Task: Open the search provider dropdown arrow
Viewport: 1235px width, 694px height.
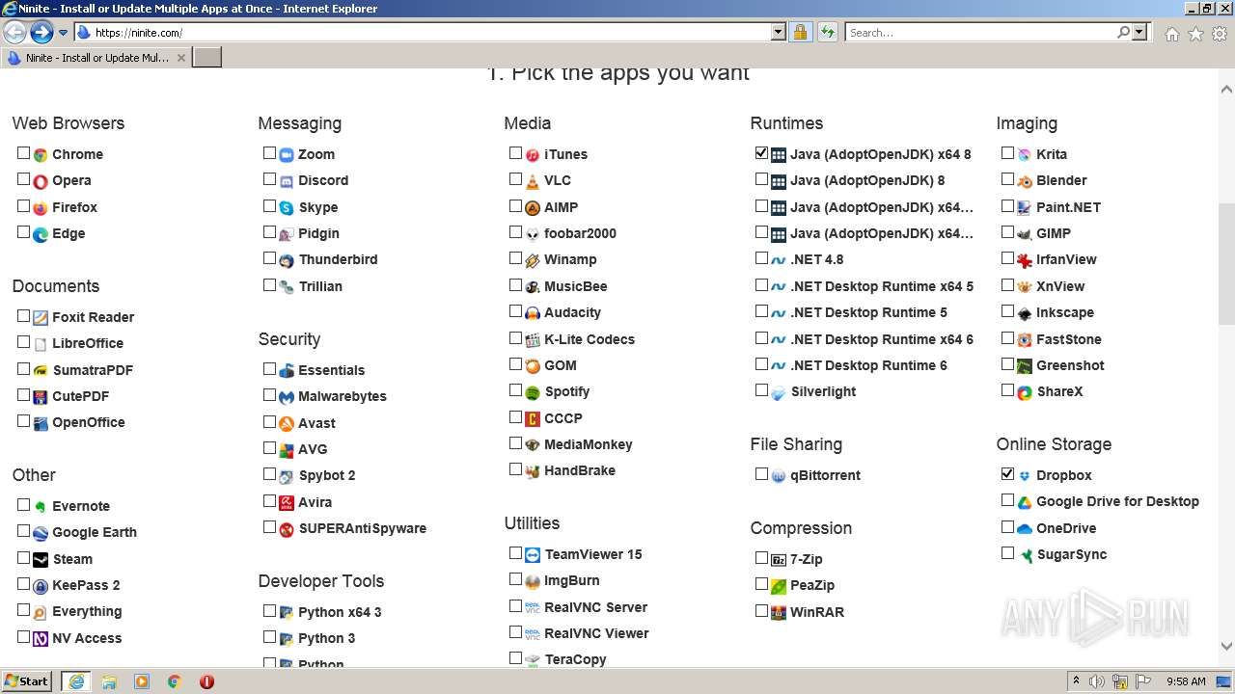Action: pos(1139,32)
